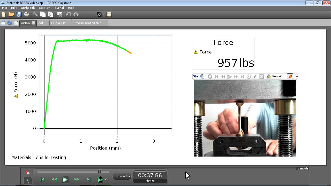Toggle playback mode button in Controls
331x186 pixels.
(27, 180)
